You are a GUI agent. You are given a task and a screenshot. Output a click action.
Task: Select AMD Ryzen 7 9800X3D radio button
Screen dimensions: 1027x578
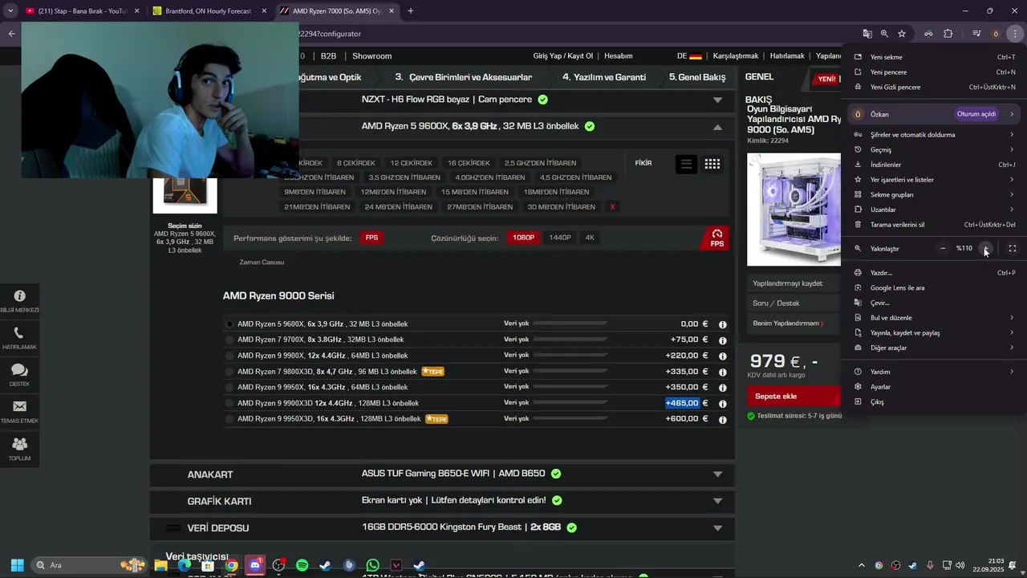click(229, 372)
